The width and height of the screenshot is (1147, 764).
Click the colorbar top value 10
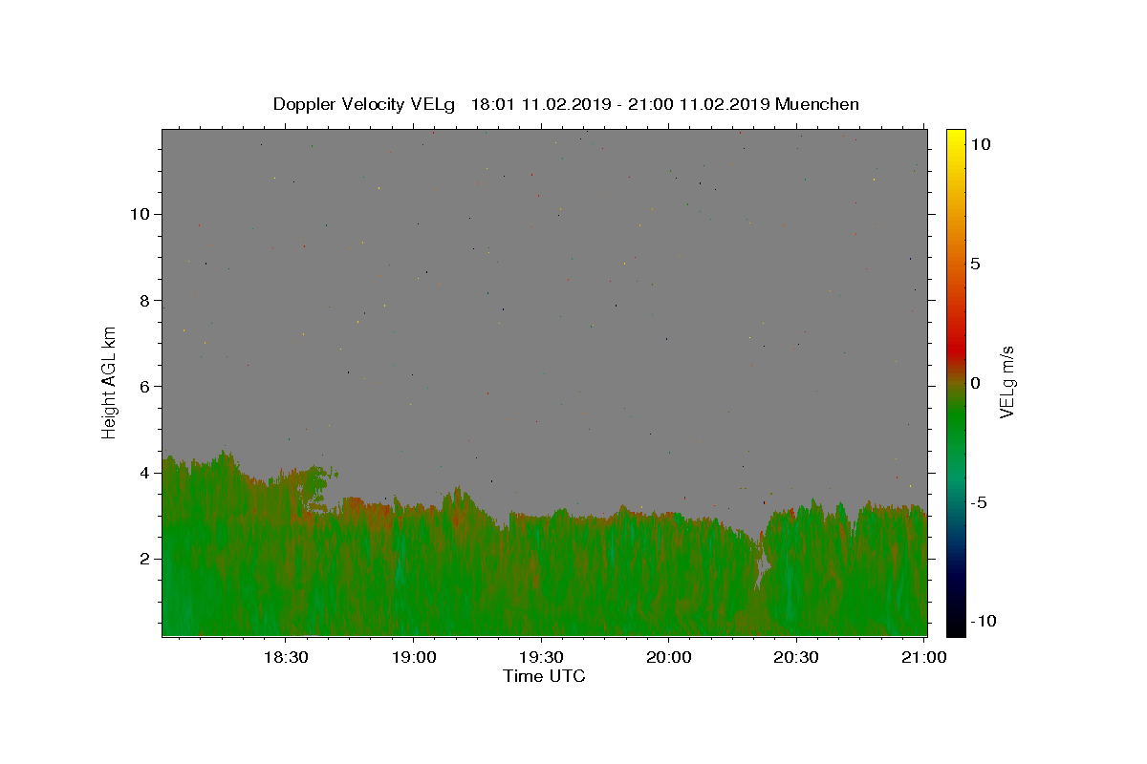[x=980, y=144]
